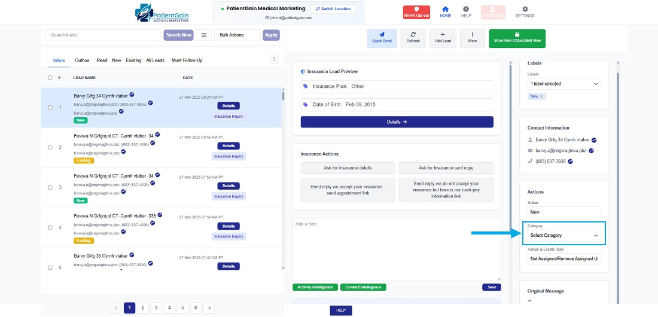This screenshot has width=658, height=317.
Task: Click Ask for insurance details
Action: click(x=348, y=168)
